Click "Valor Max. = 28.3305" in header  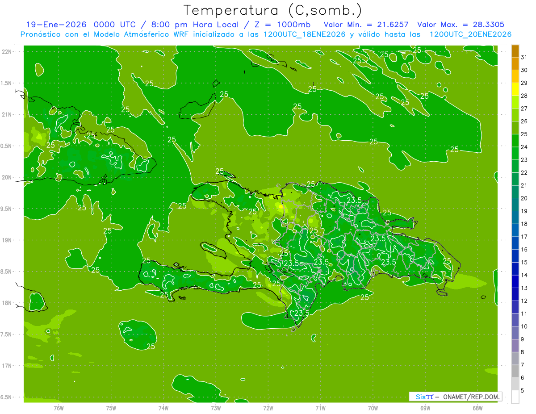click(x=461, y=25)
